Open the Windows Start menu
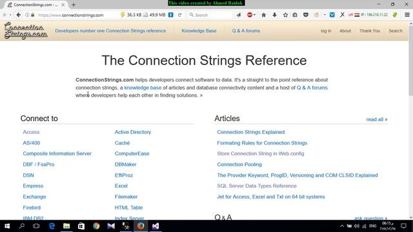This screenshot has height=232, width=413. tap(7, 226)
